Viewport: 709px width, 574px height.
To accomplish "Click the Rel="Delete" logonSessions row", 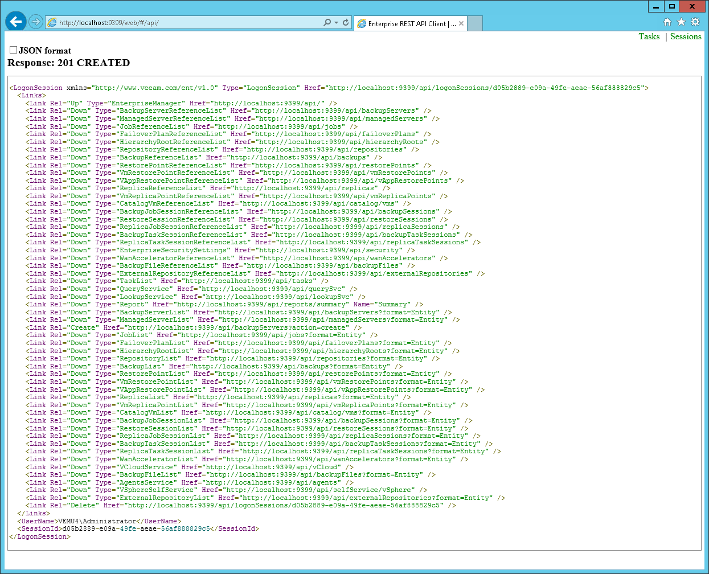I will (241, 506).
